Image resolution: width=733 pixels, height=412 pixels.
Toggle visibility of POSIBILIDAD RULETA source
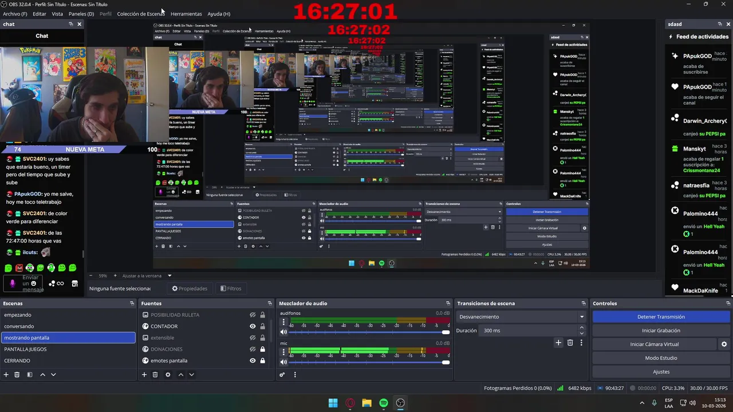click(x=253, y=315)
